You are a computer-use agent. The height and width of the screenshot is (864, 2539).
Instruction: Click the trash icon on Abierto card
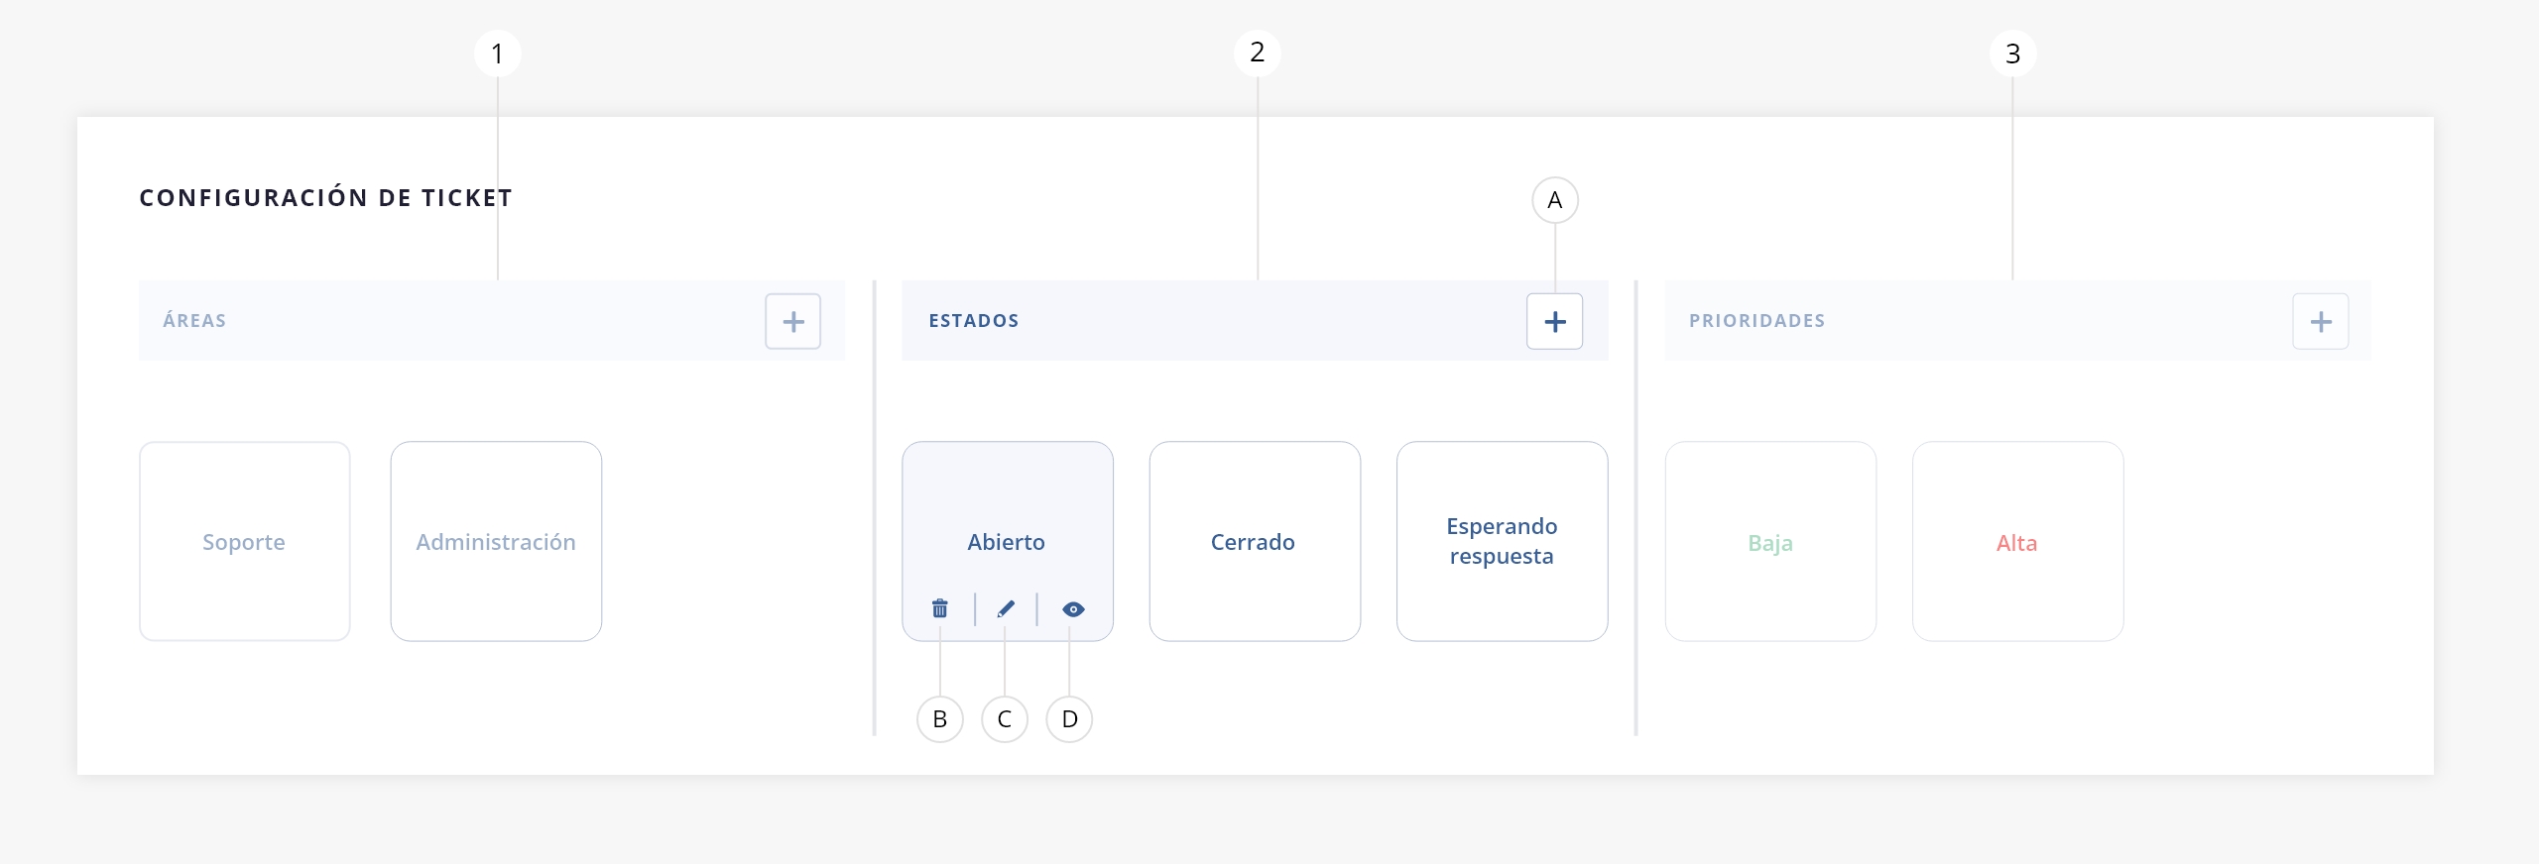pos(940,608)
